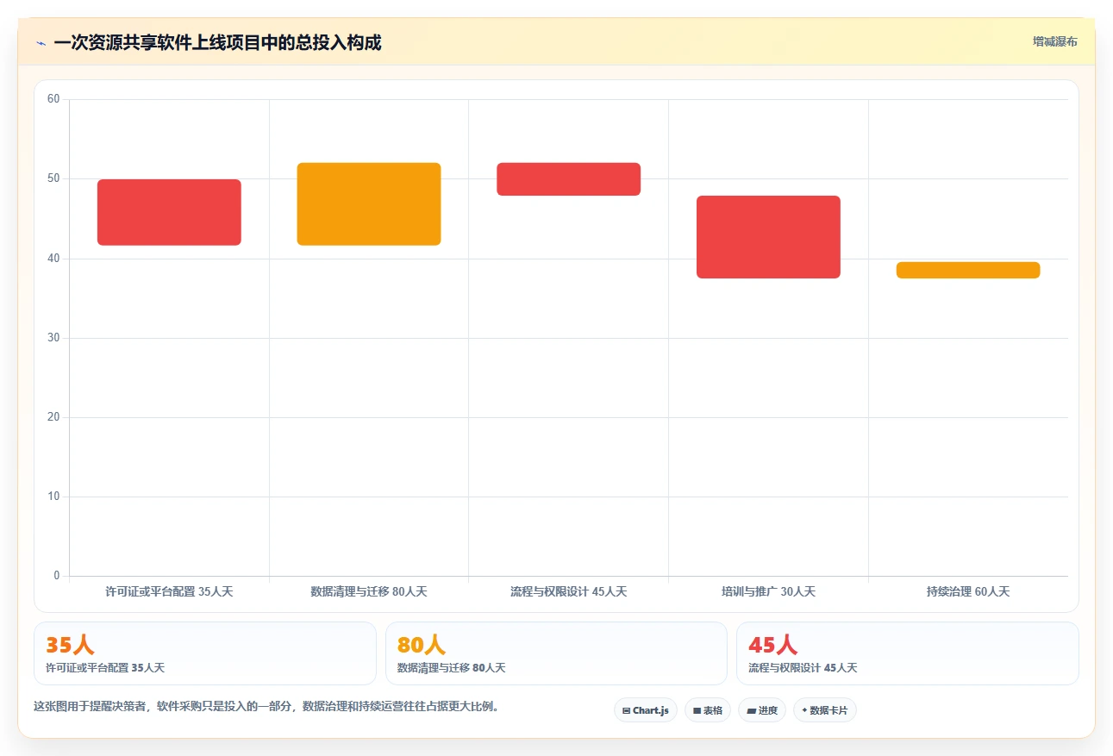The width and height of the screenshot is (1113, 756).
Task: Click the y-axis value 60
Action: click(x=53, y=99)
